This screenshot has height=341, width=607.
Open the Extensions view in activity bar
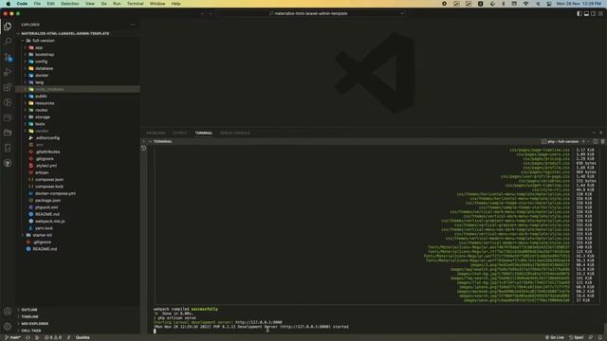tap(8, 87)
